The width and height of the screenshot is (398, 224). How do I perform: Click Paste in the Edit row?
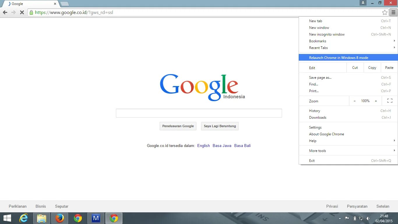389,68
